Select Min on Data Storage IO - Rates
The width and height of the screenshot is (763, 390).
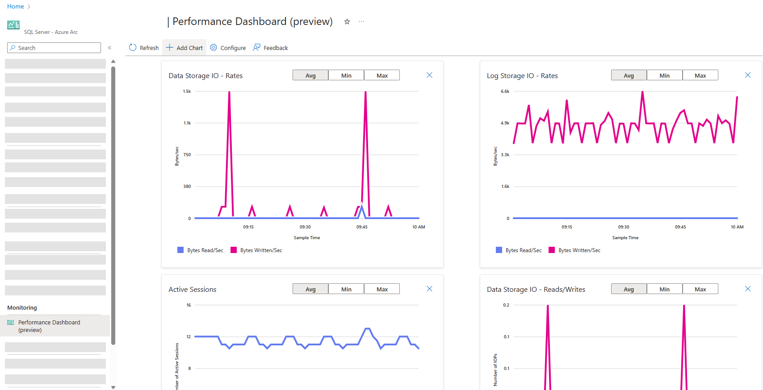click(x=346, y=75)
